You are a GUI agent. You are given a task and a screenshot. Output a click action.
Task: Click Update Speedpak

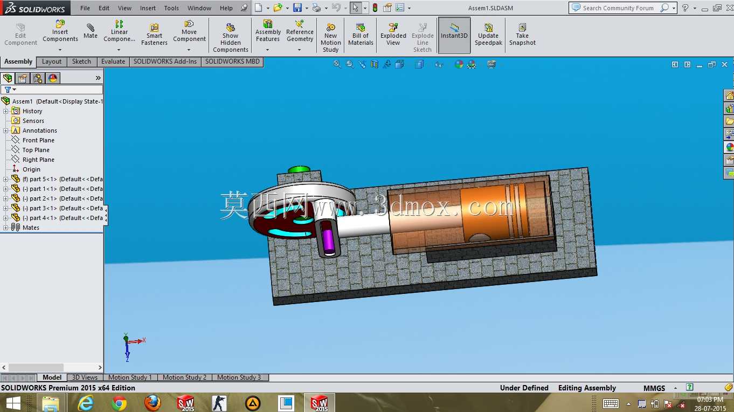tap(488, 35)
